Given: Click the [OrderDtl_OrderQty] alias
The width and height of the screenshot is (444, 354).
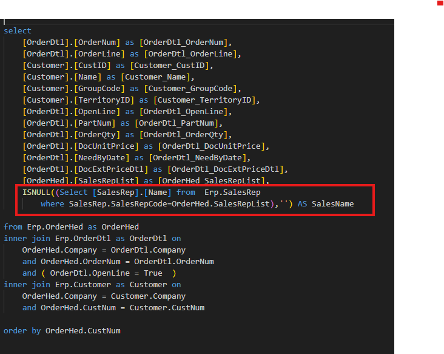Looking at the screenshot, I should [x=184, y=135].
